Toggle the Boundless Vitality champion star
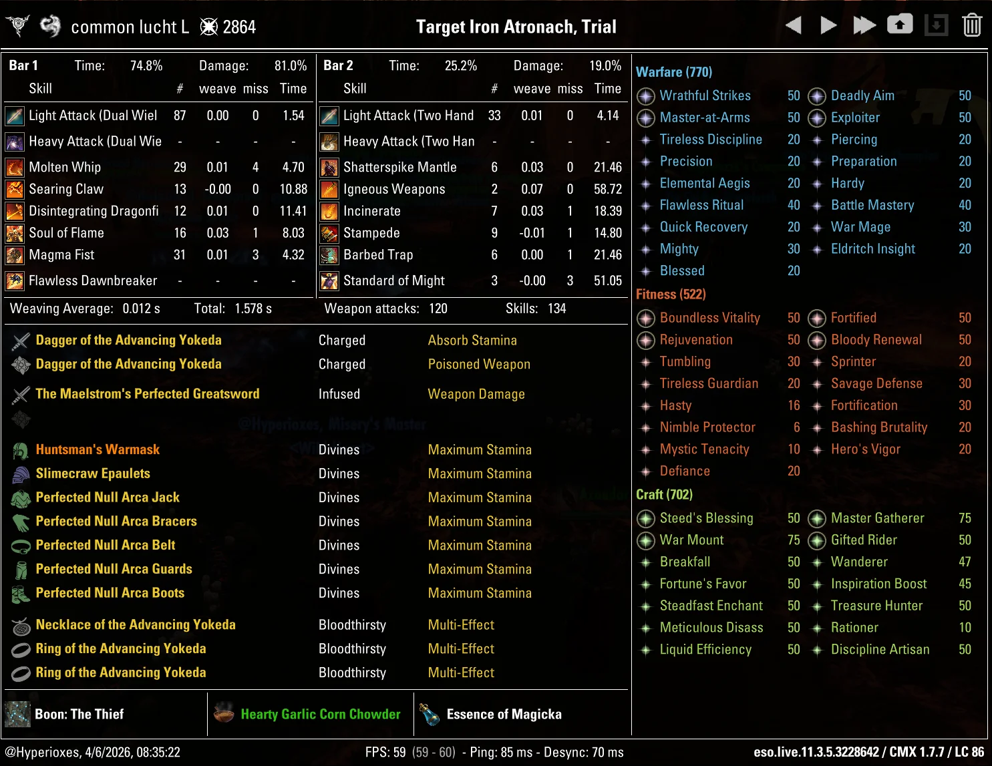992x766 pixels. pos(645,319)
